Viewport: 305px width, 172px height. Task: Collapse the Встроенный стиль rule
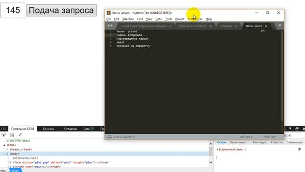217,150
